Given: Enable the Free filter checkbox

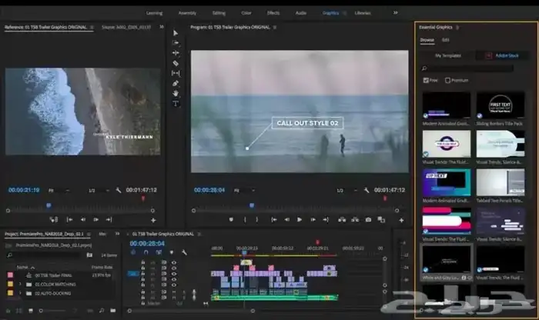Looking at the screenshot, I should pyautogui.click(x=426, y=80).
